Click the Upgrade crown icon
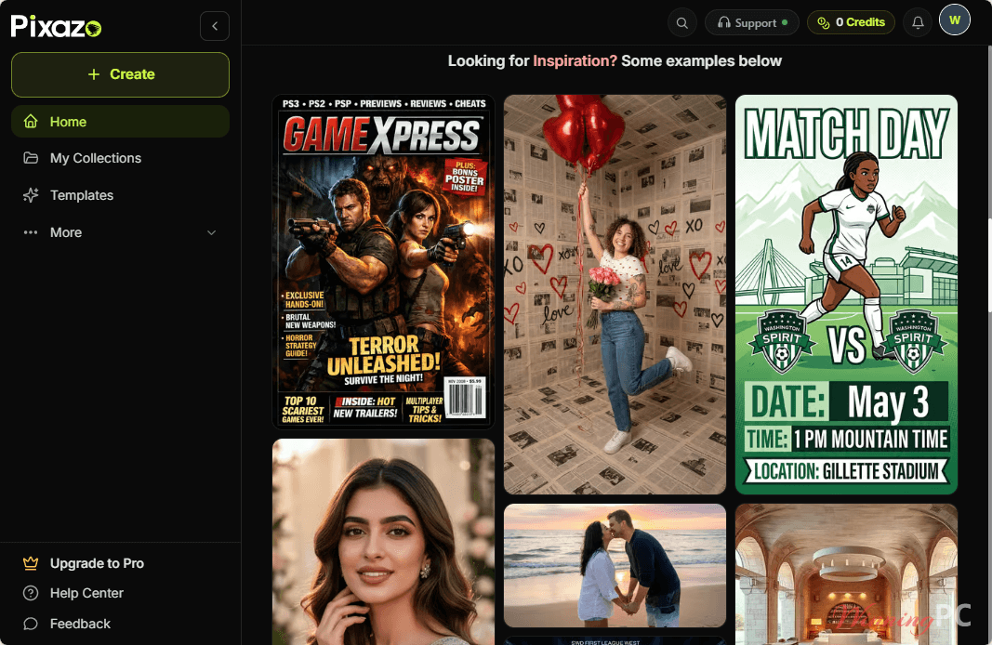The width and height of the screenshot is (992, 645). (x=31, y=563)
